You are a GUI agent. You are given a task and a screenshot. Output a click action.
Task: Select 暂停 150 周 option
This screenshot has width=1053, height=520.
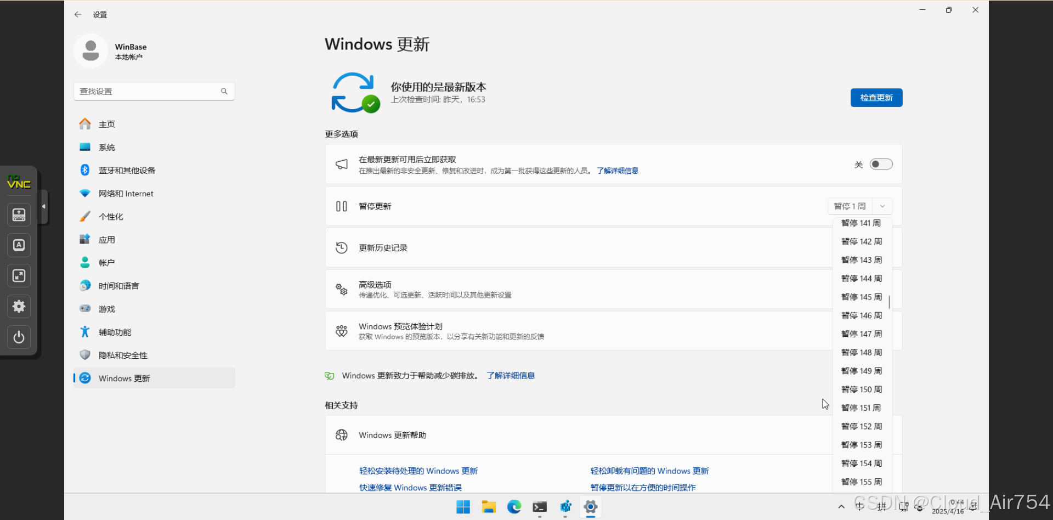[x=862, y=389]
